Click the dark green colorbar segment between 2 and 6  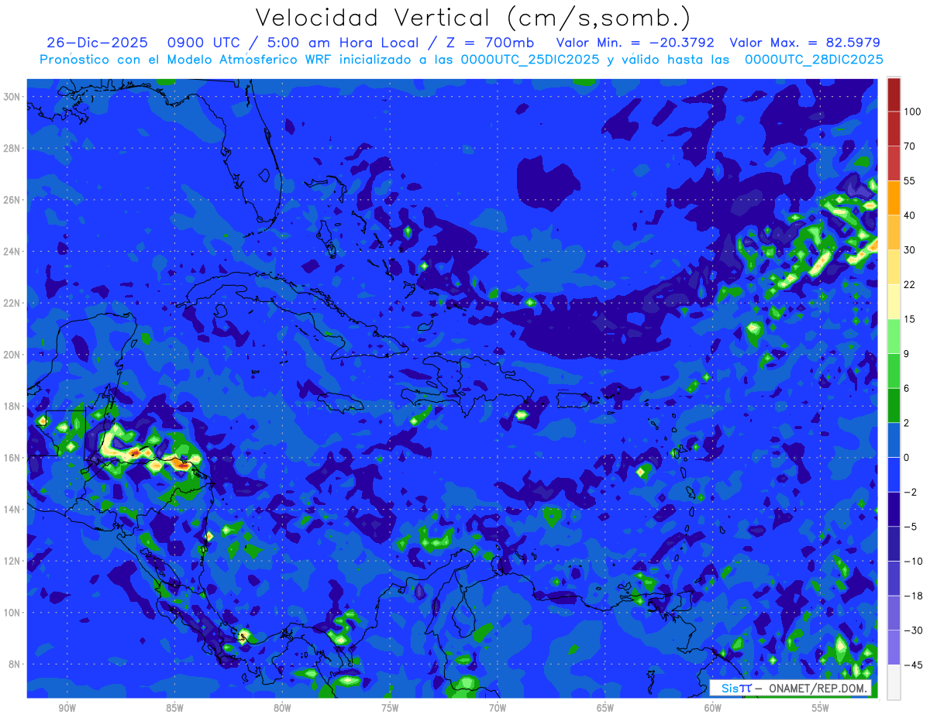point(894,405)
